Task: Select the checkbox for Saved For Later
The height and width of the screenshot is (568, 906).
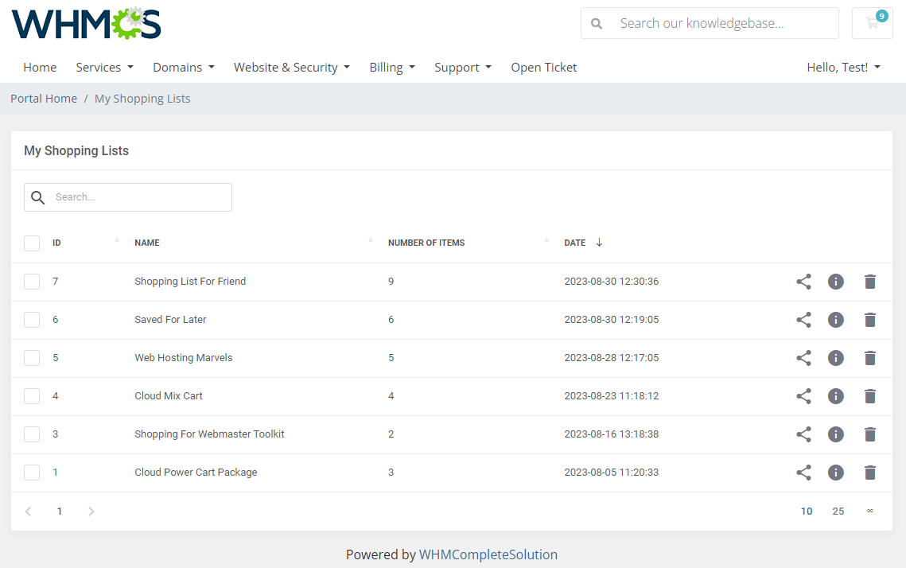Action: click(x=32, y=319)
